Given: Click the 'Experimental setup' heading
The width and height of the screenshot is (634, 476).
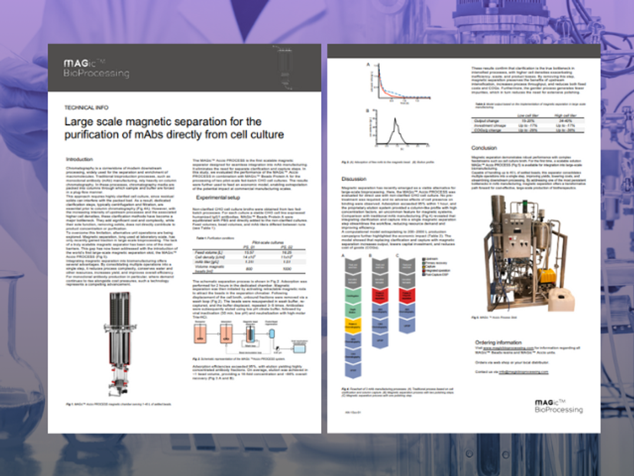Looking at the screenshot, I should point(218,197).
